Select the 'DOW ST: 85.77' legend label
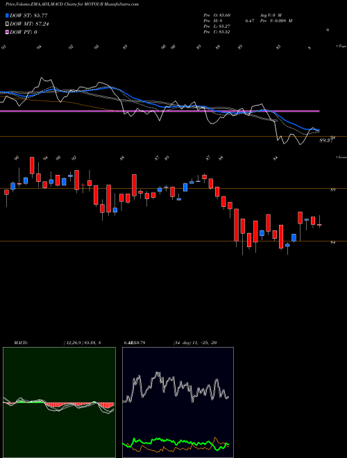The image size is (347, 458). 28,16
